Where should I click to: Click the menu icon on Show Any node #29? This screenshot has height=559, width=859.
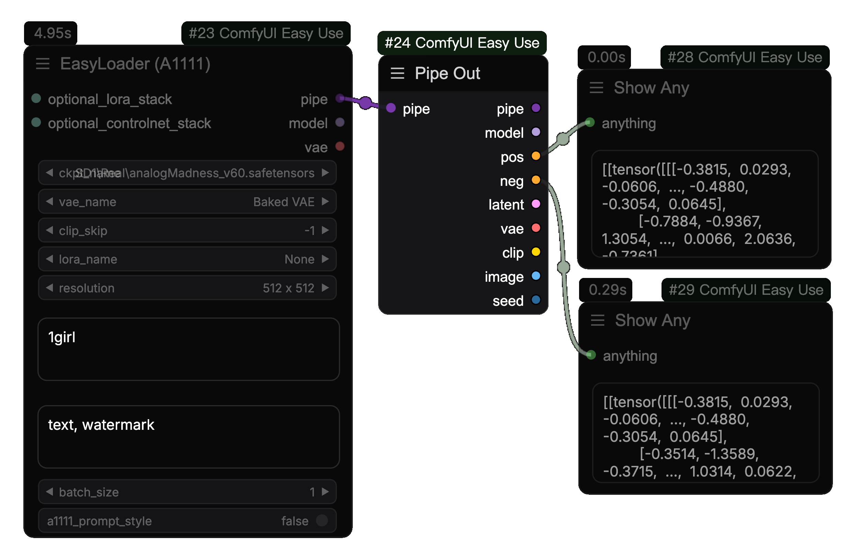pos(597,320)
